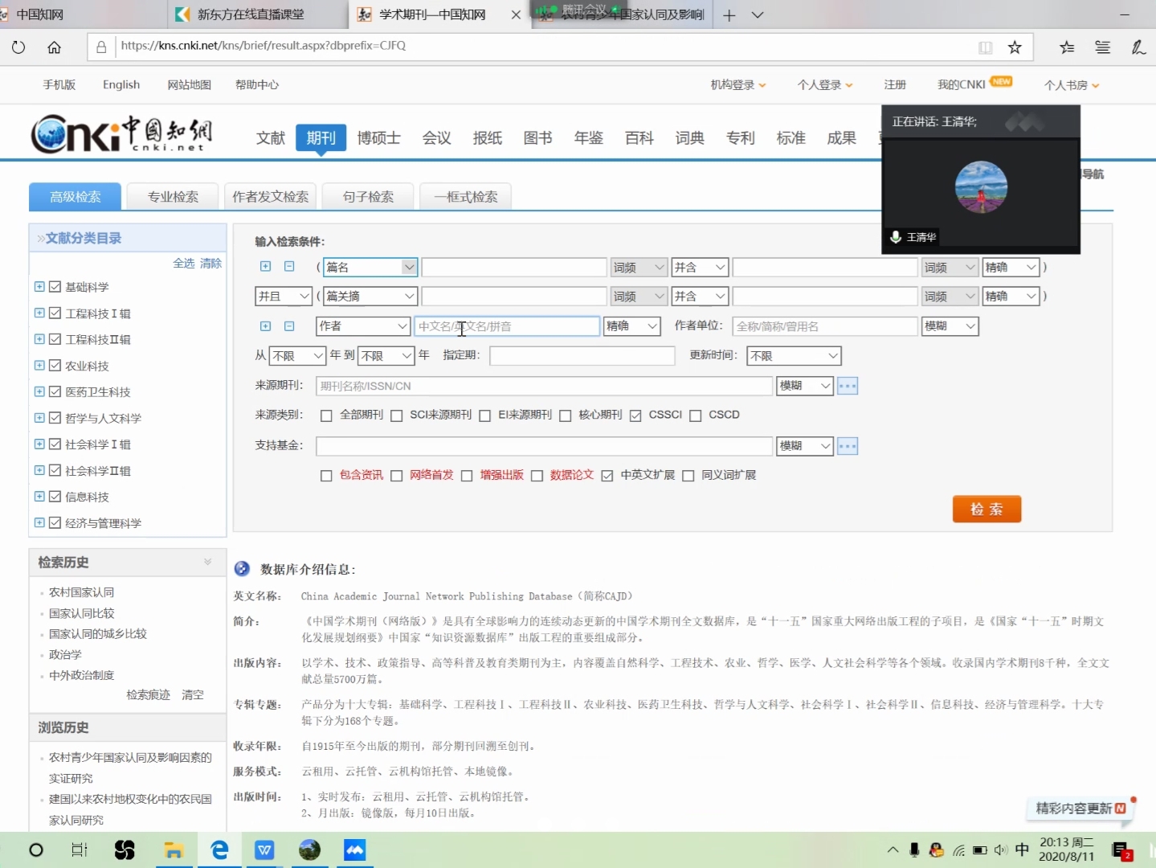
Task: Open the Tencent Meeting taskbar icon
Action: click(354, 850)
